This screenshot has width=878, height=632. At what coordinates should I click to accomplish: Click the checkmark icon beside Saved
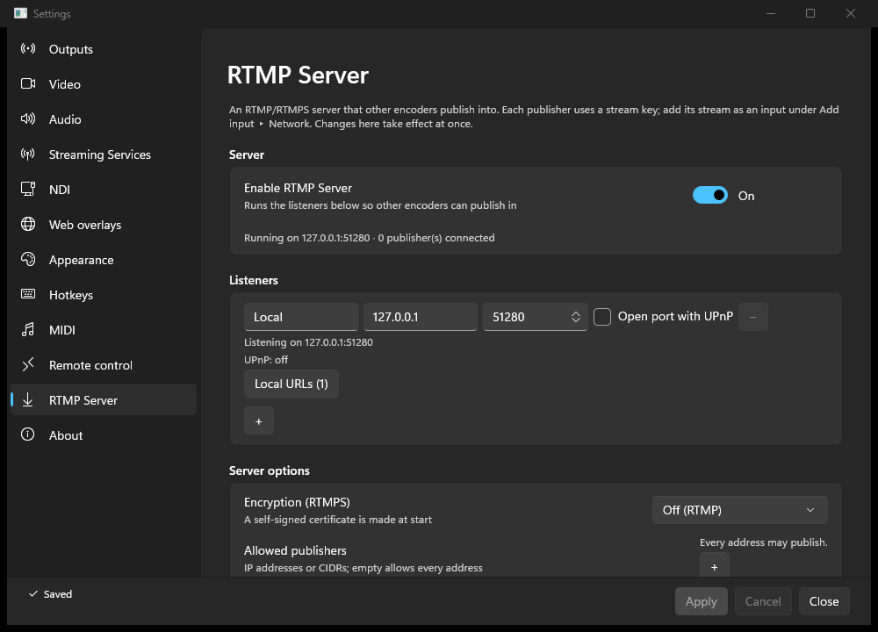(x=33, y=593)
